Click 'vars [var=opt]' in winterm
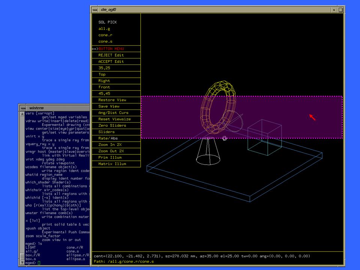 click(x=40, y=113)
